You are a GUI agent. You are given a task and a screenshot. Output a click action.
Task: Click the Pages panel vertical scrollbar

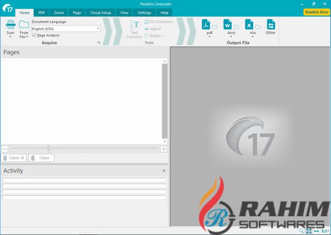point(164,101)
